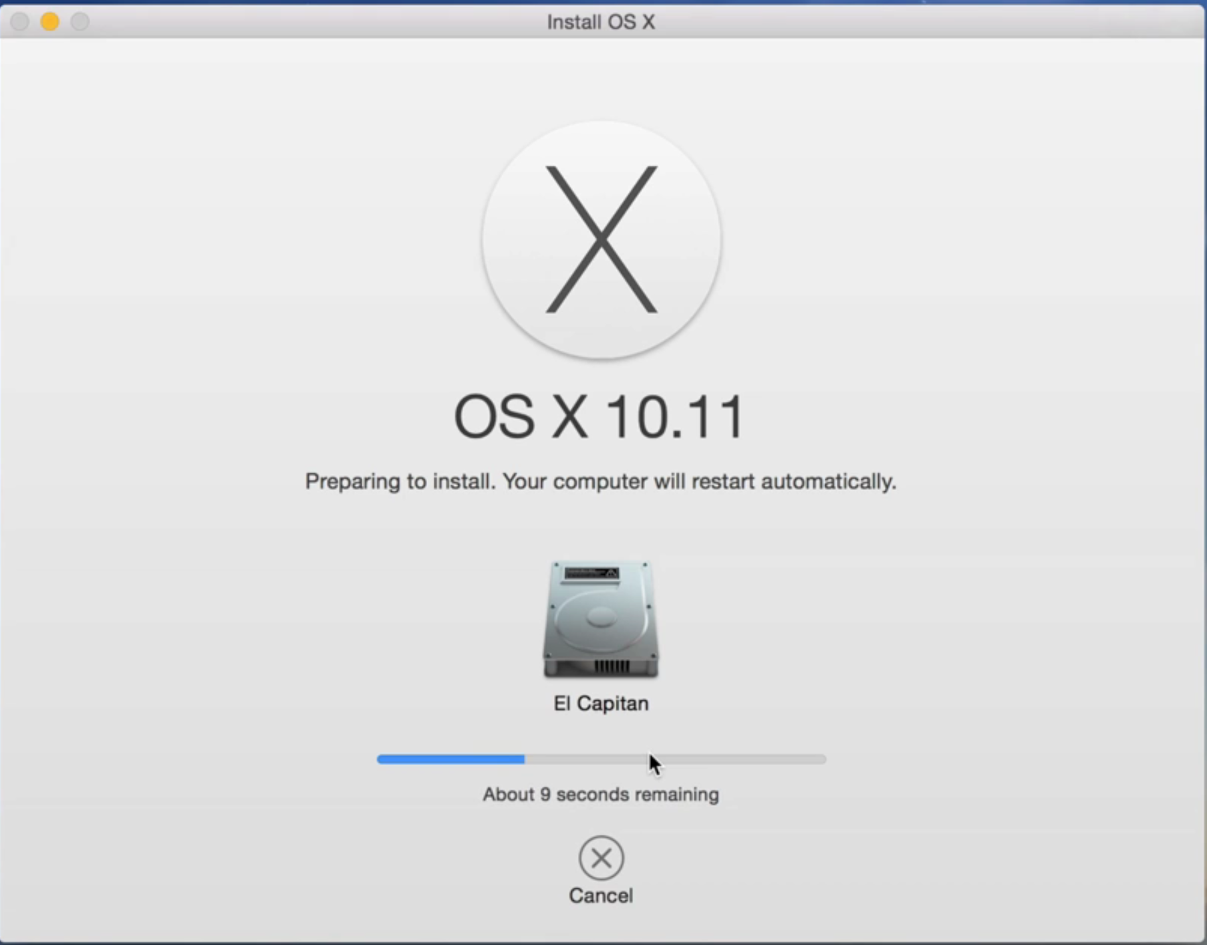Click 'About 9 seconds remaining' text
Image resolution: width=1207 pixels, height=945 pixels.
(601, 795)
